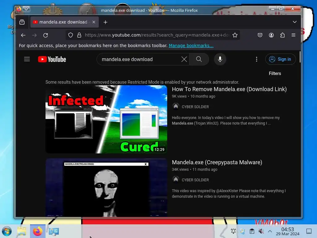Select the mandela.exe download tab
The image size is (317, 238).
(64, 22)
